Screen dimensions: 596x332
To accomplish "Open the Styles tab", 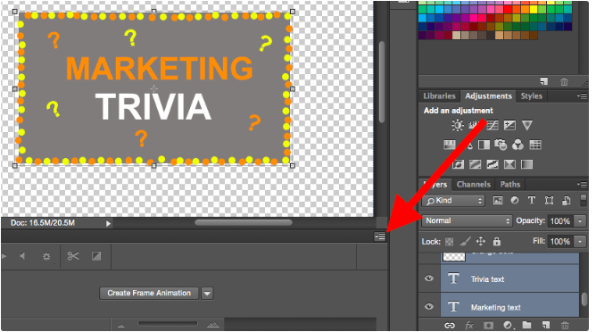I will 531,96.
